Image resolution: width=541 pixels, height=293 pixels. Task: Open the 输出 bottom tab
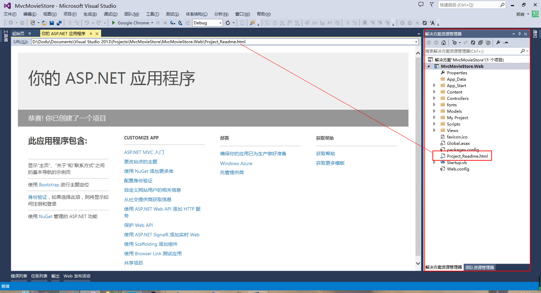(x=55, y=276)
